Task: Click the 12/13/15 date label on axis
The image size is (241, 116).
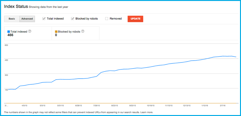Action: point(186,106)
